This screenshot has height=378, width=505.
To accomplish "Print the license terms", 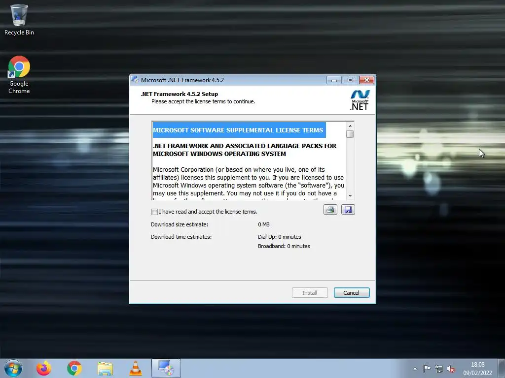I will [330, 210].
